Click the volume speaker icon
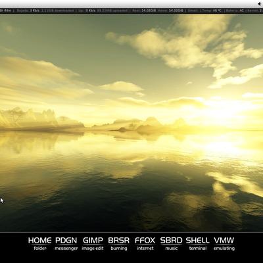The height and width of the screenshot is (263, 263). (260, 4)
